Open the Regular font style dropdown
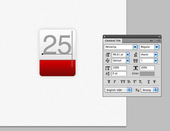Viewport: 170px width, 131px height. click(157, 47)
